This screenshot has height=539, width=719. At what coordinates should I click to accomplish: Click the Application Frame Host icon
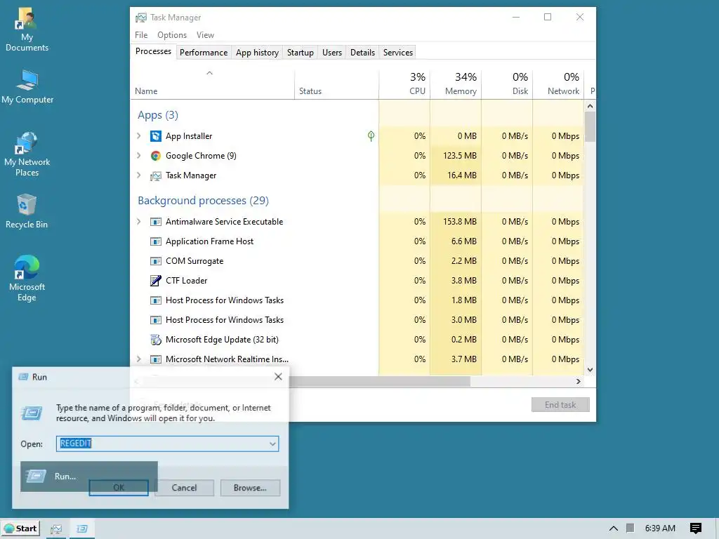(156, 241)
